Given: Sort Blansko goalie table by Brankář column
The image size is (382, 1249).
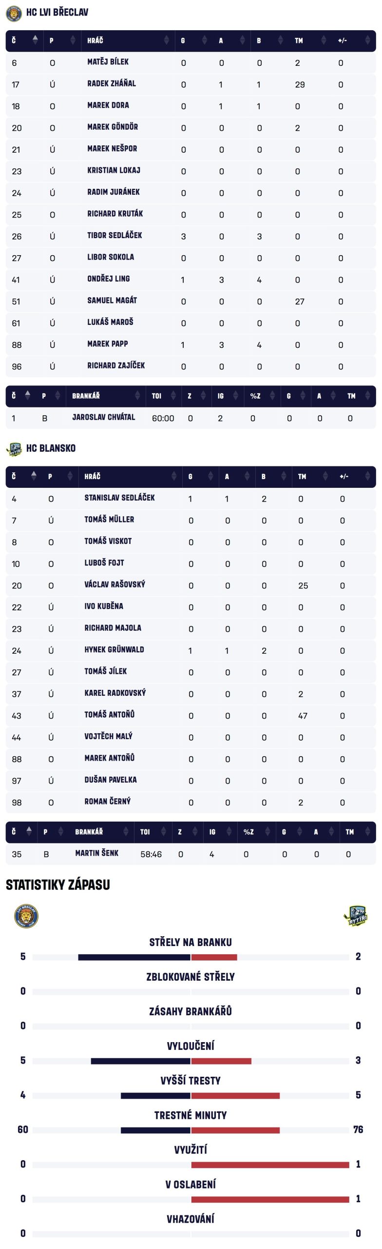Looking at the screenshot, I should (126, 832).
